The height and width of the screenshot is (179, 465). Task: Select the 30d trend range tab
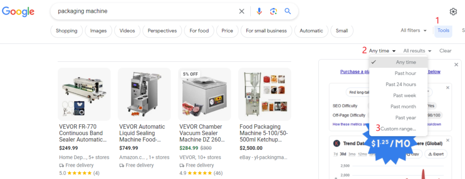point(343,154)
